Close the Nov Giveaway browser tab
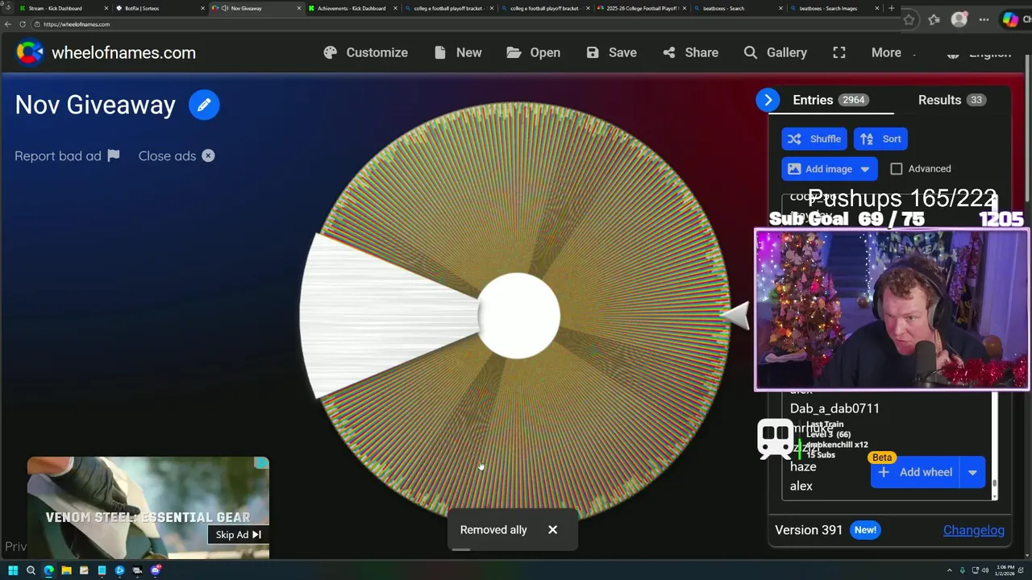This screenshot has width=1032, height=580. 299,8
